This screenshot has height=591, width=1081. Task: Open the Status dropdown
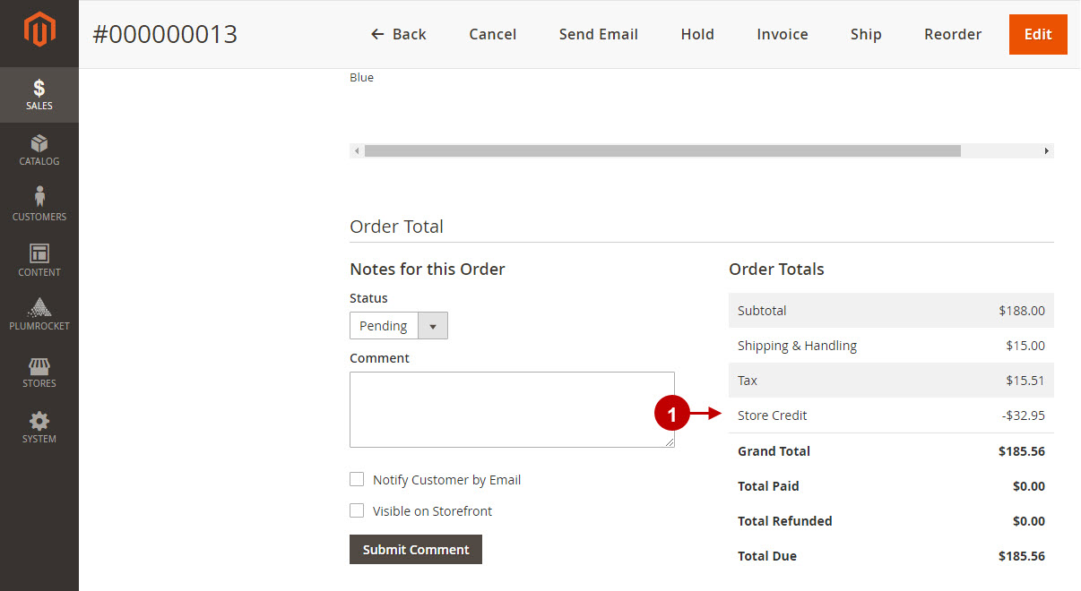(399, 326)
